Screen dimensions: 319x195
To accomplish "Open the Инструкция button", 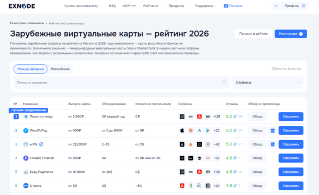I will (x=291, y=34).
